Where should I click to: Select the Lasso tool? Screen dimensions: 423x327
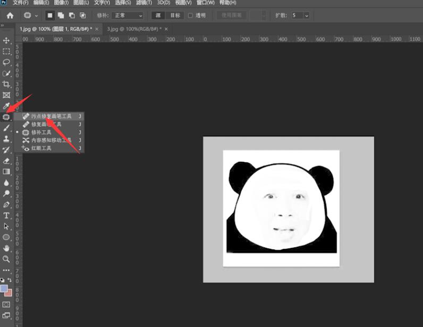pos(6,62)
